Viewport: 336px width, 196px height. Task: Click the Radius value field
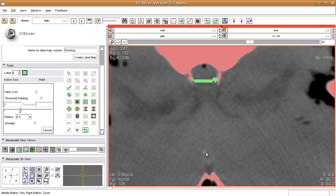coord(22,117)
